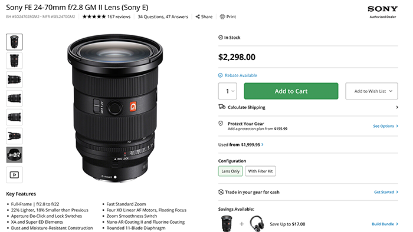
Task: Select the third lens side-view thumbnail
Action: coord(14,79)
